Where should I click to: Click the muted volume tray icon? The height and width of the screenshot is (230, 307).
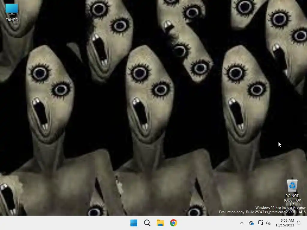(268, 223)
